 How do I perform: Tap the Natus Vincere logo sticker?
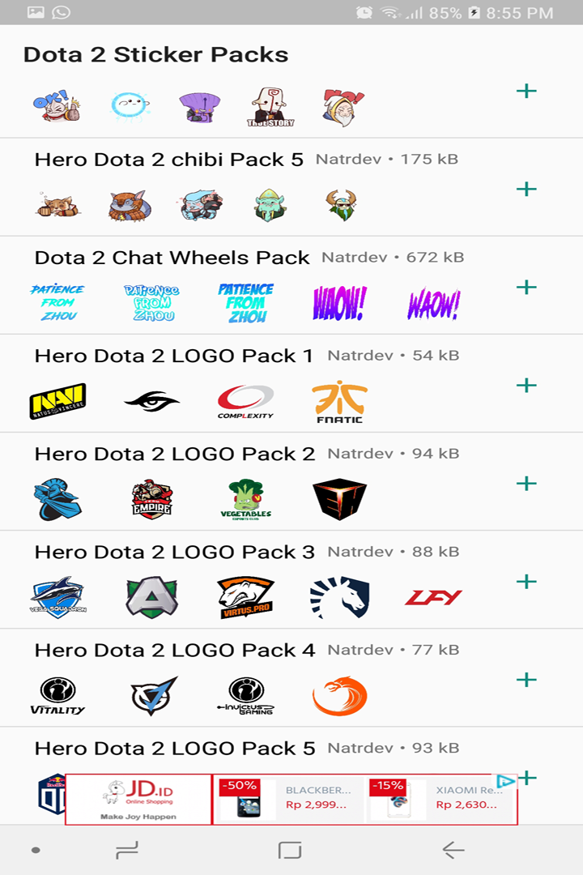point(58,402)
